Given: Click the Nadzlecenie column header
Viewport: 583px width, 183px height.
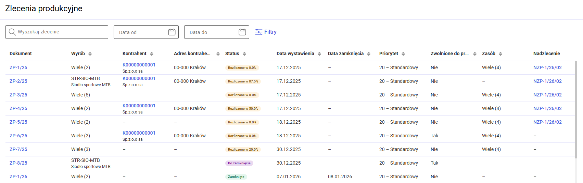Looking at the screenshot, I should pos(546,54).
